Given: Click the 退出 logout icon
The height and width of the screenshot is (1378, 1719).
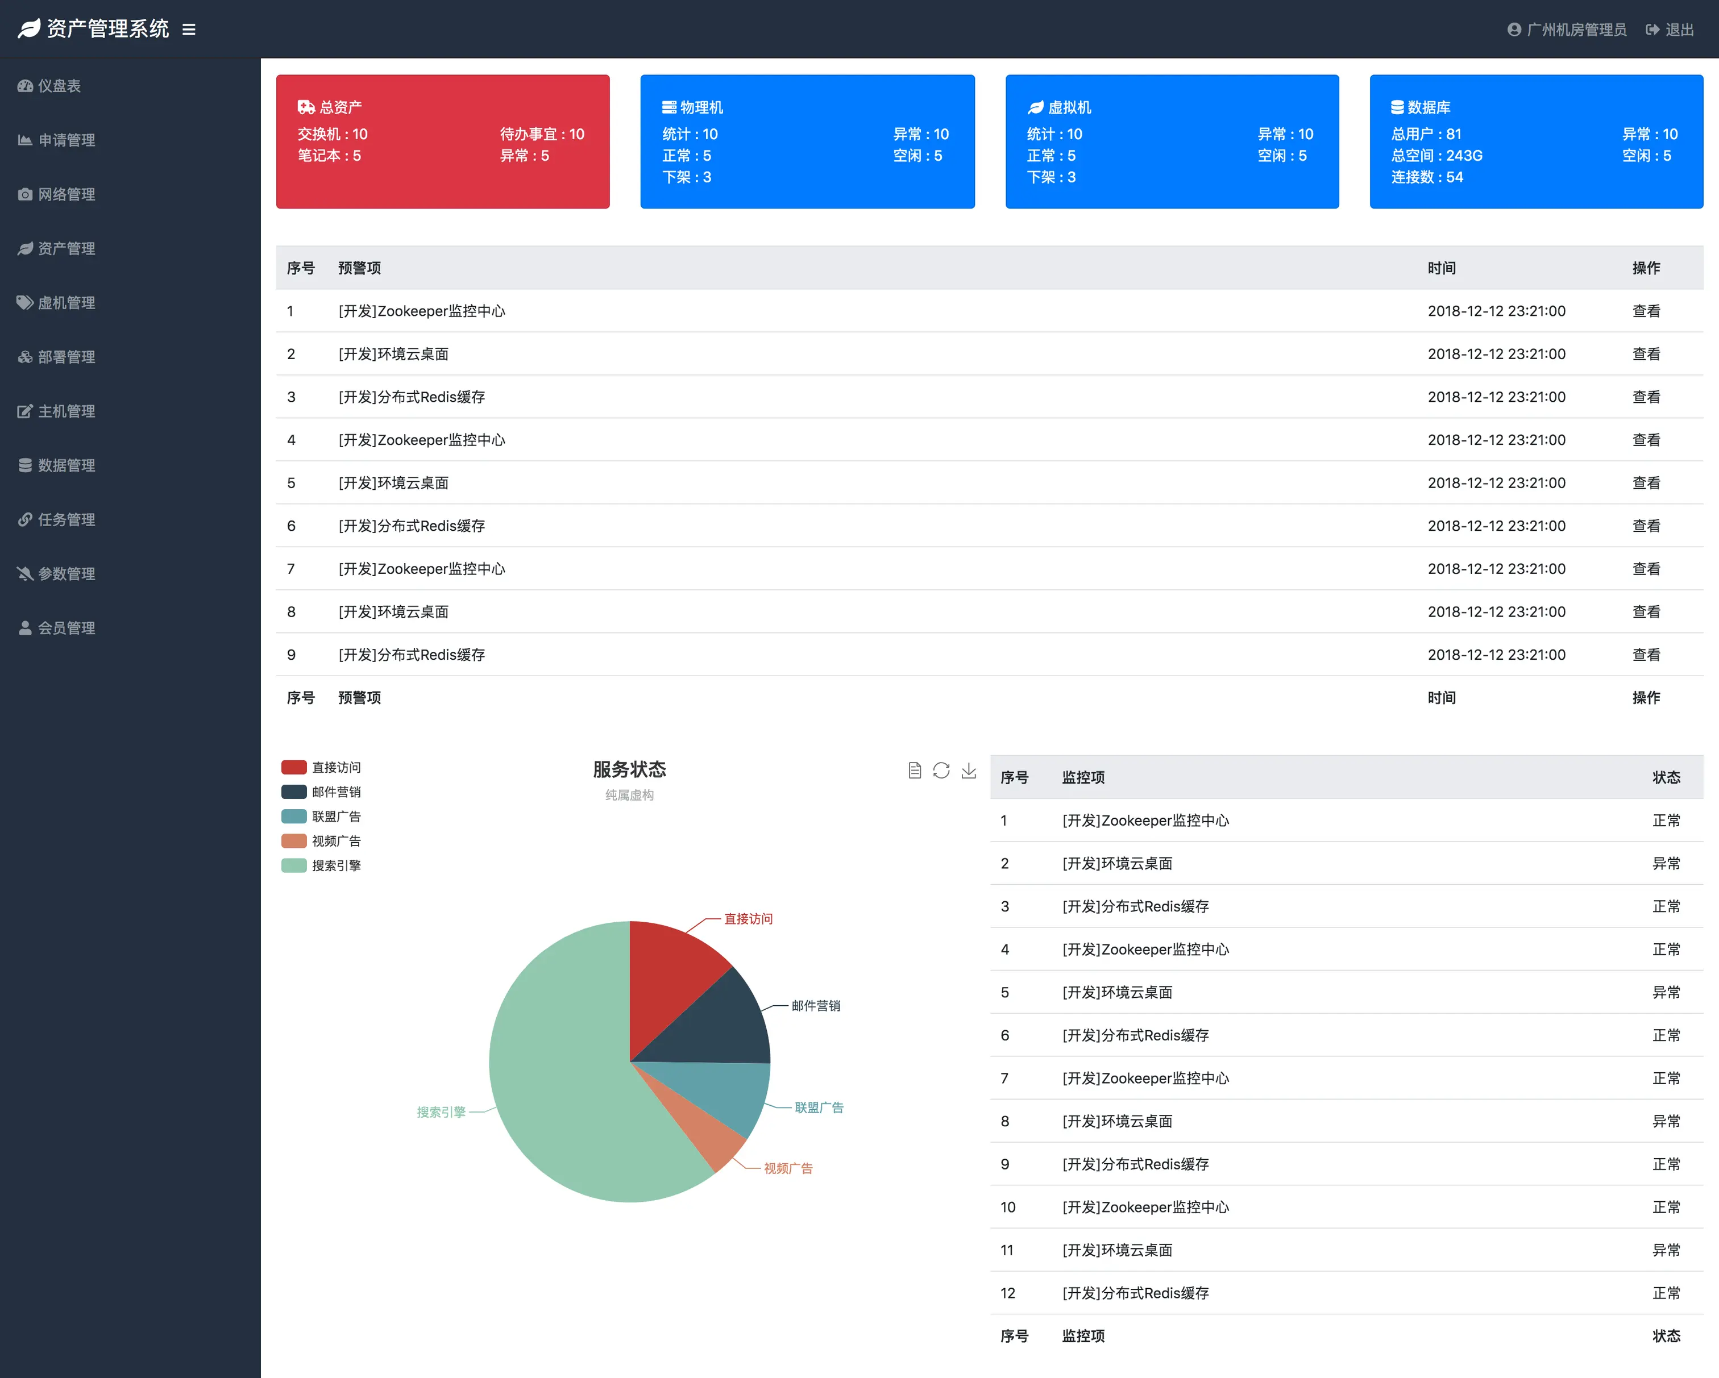Looking at the screenshot, I should tap(1653, 30).
